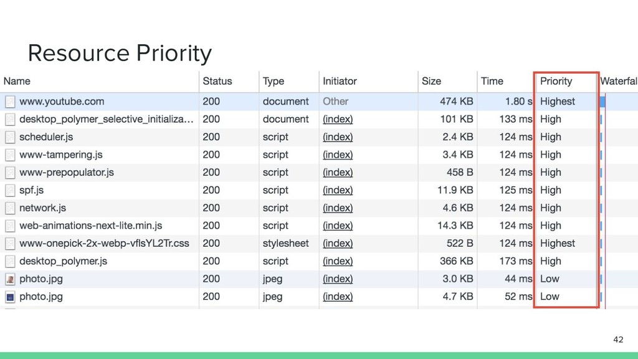Image resolution: width=638 pixels, height=359 pixels.
Task: Select the www-onepick-2x-webp-vflsYL2Tr.css request row
Action: [319, 244]
